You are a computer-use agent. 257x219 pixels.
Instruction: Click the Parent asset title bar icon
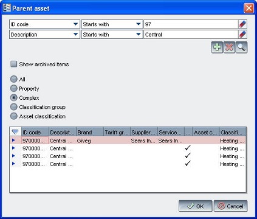[x=7, y=8]
